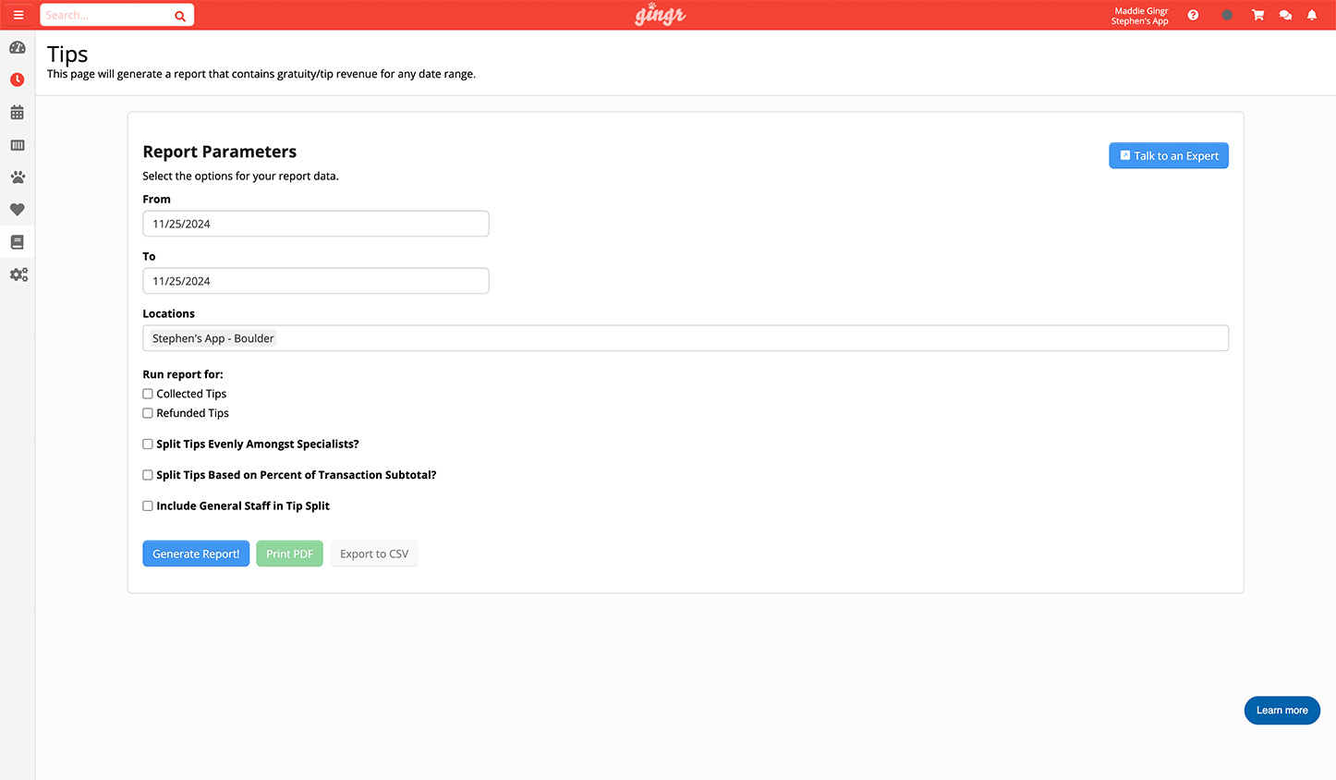Check the Refunded Tips option
Image resolution: width=1336 pixels, height=780 pixels.
148,413
